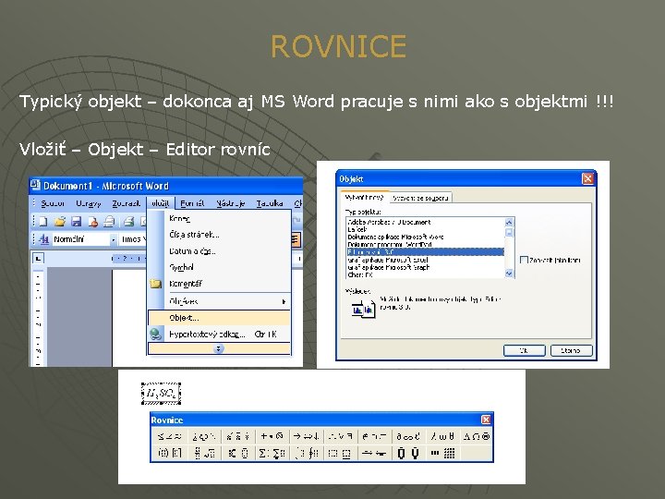Click the Print icon in Word toolbar
Viewport: 665px width, 499px height.
(109, 222)
